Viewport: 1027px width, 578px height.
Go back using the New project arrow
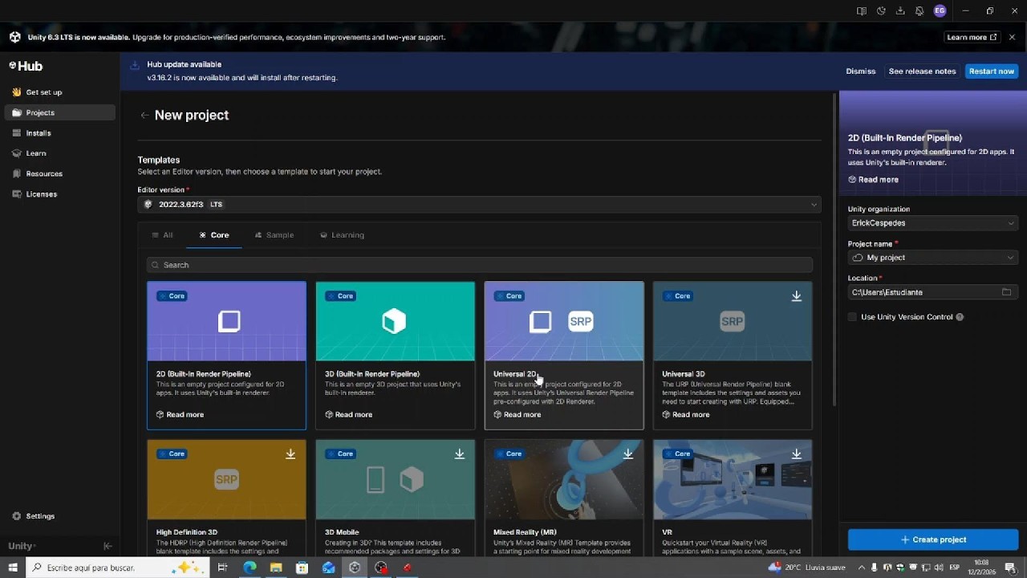coord(144,116)
